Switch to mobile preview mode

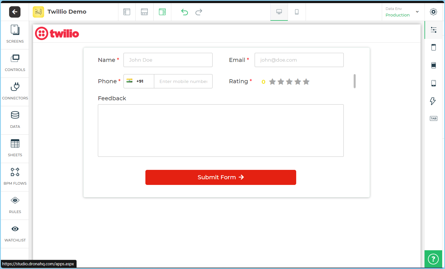(x=296, y=12)
